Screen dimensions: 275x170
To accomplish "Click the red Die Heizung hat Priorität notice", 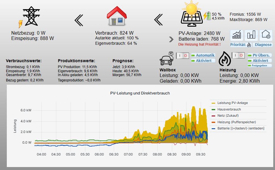I will pos(200,44).
